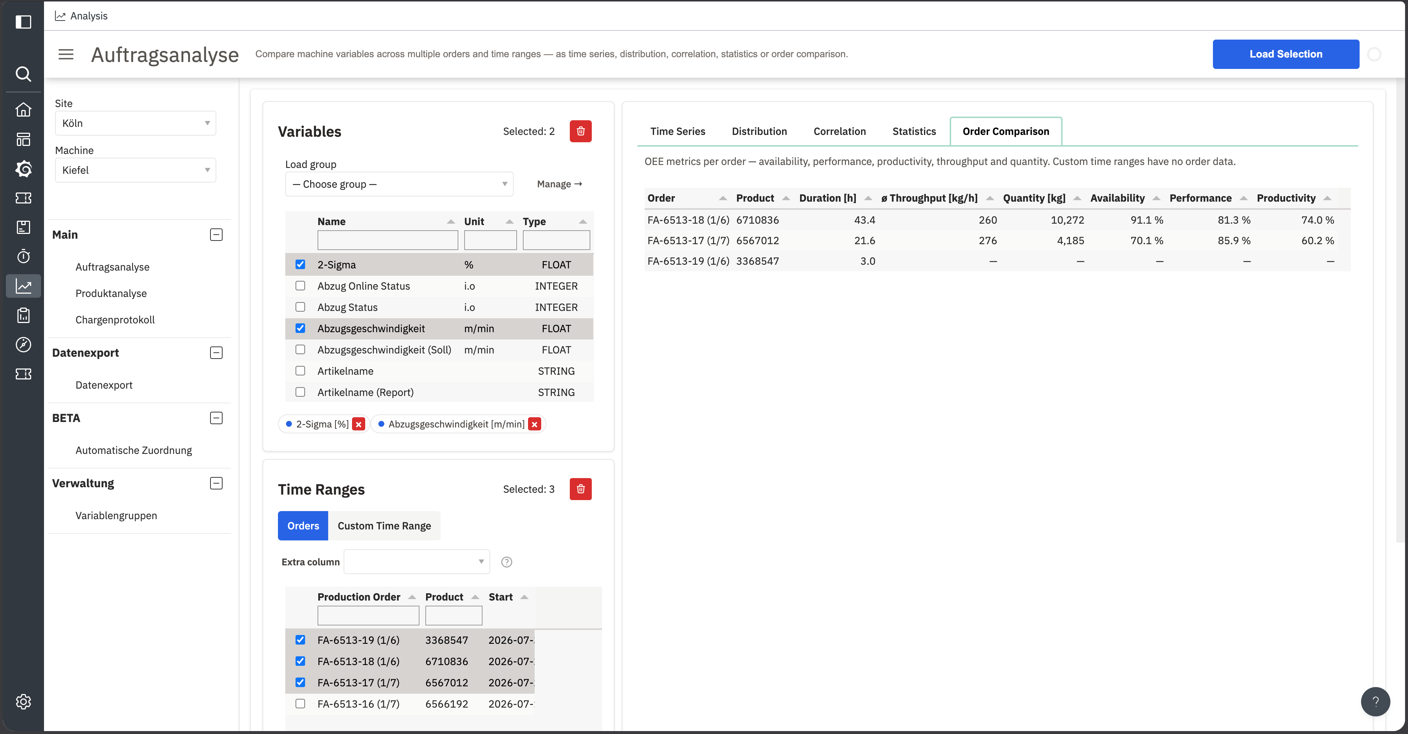
Task: Check the Abzug Online Status variable
Action: 300,286
